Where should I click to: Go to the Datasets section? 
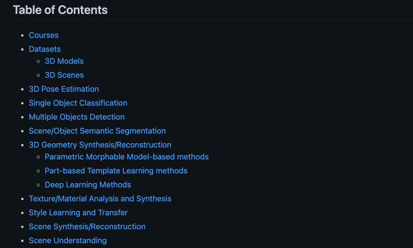pyautogui.click(x=45, y=49)
